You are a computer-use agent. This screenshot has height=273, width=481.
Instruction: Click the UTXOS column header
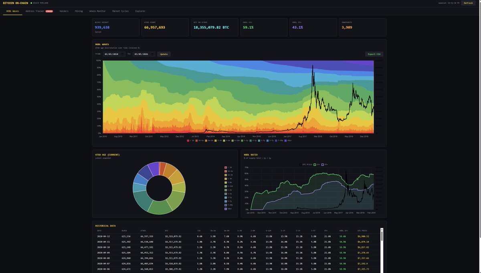pos(143,231)
